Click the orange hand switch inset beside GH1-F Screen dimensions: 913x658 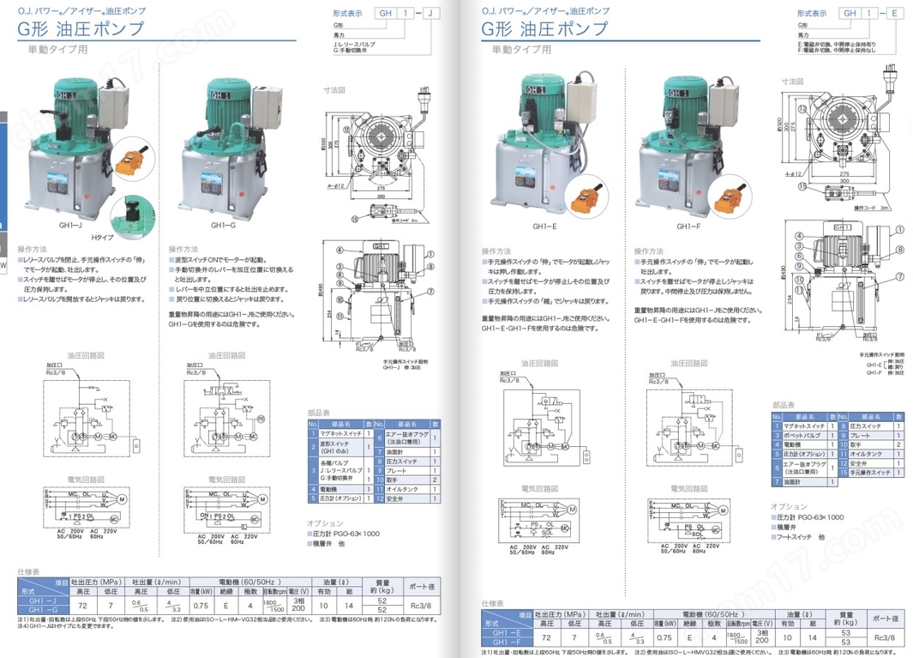click(730, 197)
